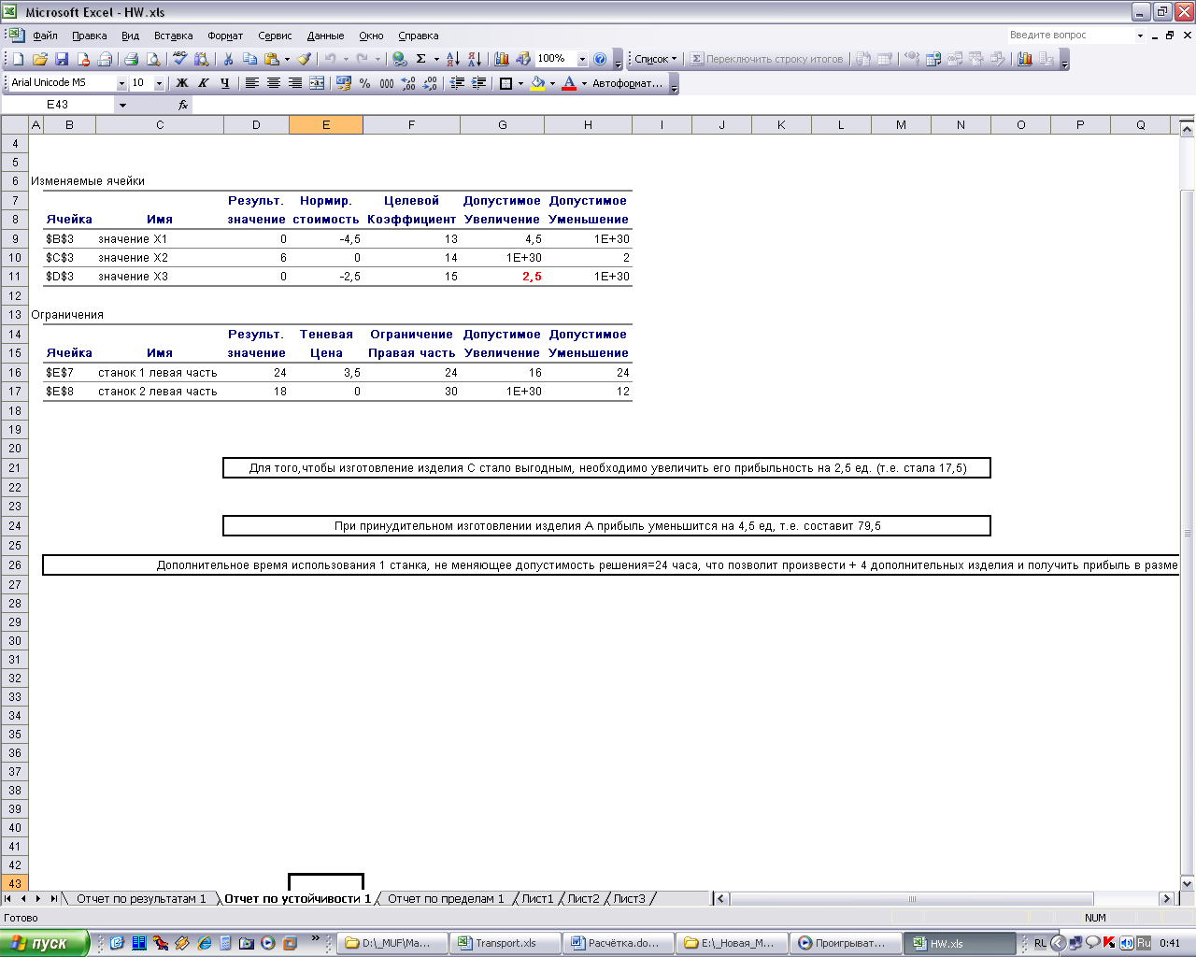The width and height of the screenshot is (1196, 957).
Task: Select column E header
Action: (x=326, y=125)
